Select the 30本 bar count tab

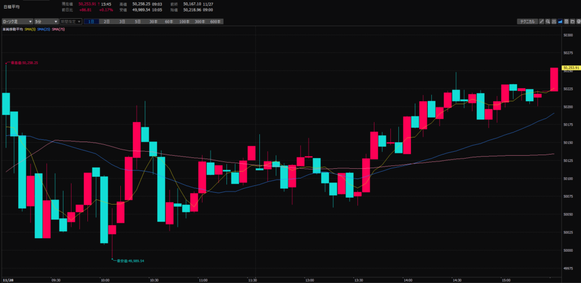(x=153, y=22)
